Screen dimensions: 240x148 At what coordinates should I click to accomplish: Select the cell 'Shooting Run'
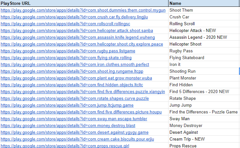coord(203,71)
